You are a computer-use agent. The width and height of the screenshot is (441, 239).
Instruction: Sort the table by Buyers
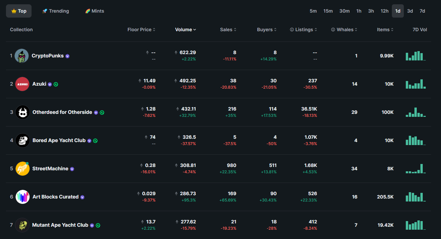(267, 30)
